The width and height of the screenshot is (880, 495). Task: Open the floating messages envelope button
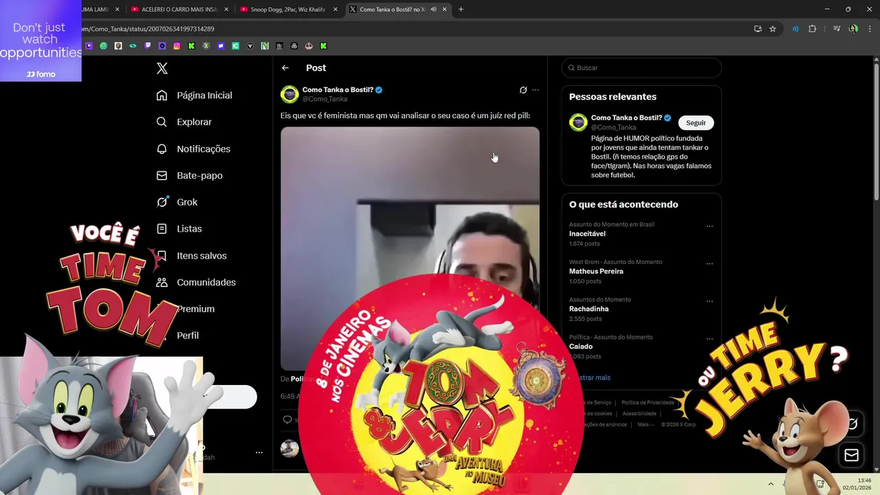pyautogui.click(x=851, y=455)
